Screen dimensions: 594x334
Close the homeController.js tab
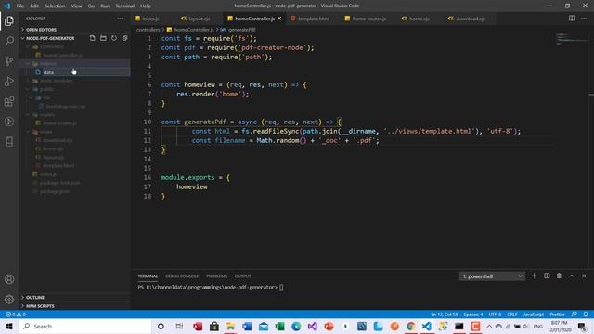279,19
